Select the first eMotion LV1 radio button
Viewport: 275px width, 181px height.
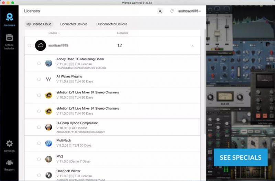[x=39, y=95]
